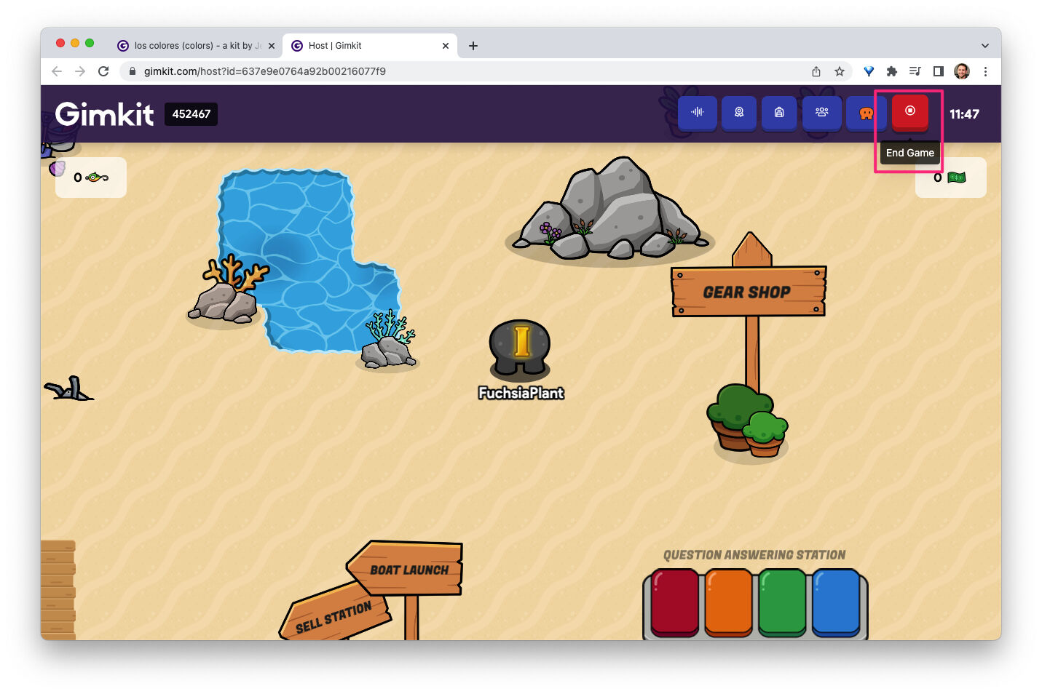Open the backpack inventory button

pyautogui.click(x=779, y=113)
